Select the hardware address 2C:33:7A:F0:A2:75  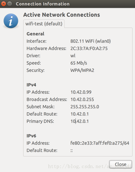click(89, 48)
